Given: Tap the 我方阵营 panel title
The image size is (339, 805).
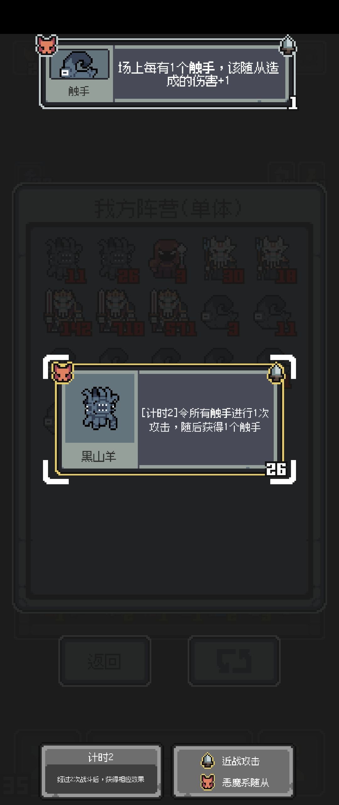Looking at the screenshot, I should point(169,209).
